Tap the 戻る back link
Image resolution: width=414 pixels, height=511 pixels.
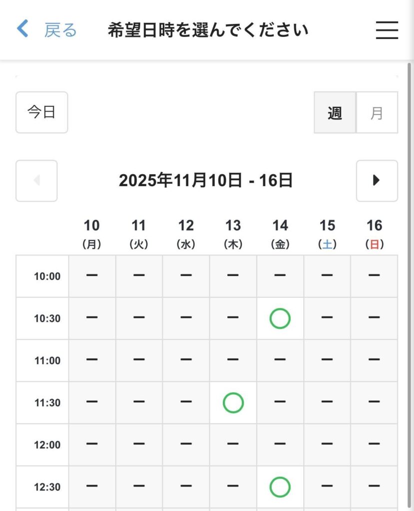(60, 30)
